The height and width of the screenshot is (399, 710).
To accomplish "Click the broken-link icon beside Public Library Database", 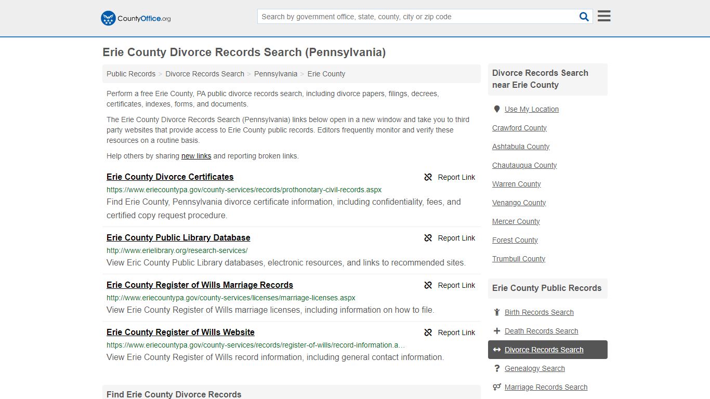I will (x=428, y=238).
